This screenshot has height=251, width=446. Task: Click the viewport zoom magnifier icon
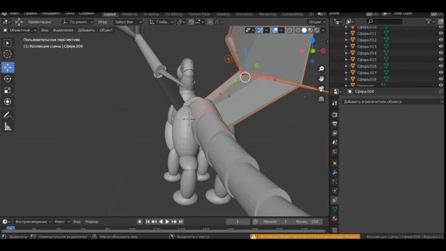[321, 69]
